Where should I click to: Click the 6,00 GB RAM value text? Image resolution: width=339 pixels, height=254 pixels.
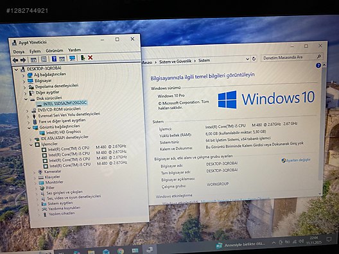click(236, 132)
